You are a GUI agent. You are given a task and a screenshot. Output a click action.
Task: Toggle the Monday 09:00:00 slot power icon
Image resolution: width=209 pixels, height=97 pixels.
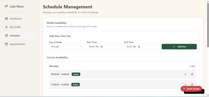tap(185, 74)
